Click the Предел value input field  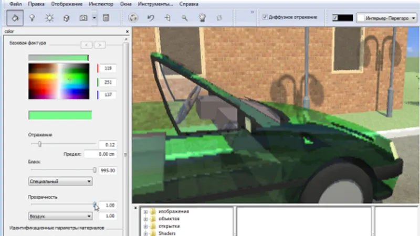(100, 154)
